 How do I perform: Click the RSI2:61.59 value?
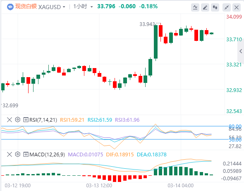[x=100, y=120]
